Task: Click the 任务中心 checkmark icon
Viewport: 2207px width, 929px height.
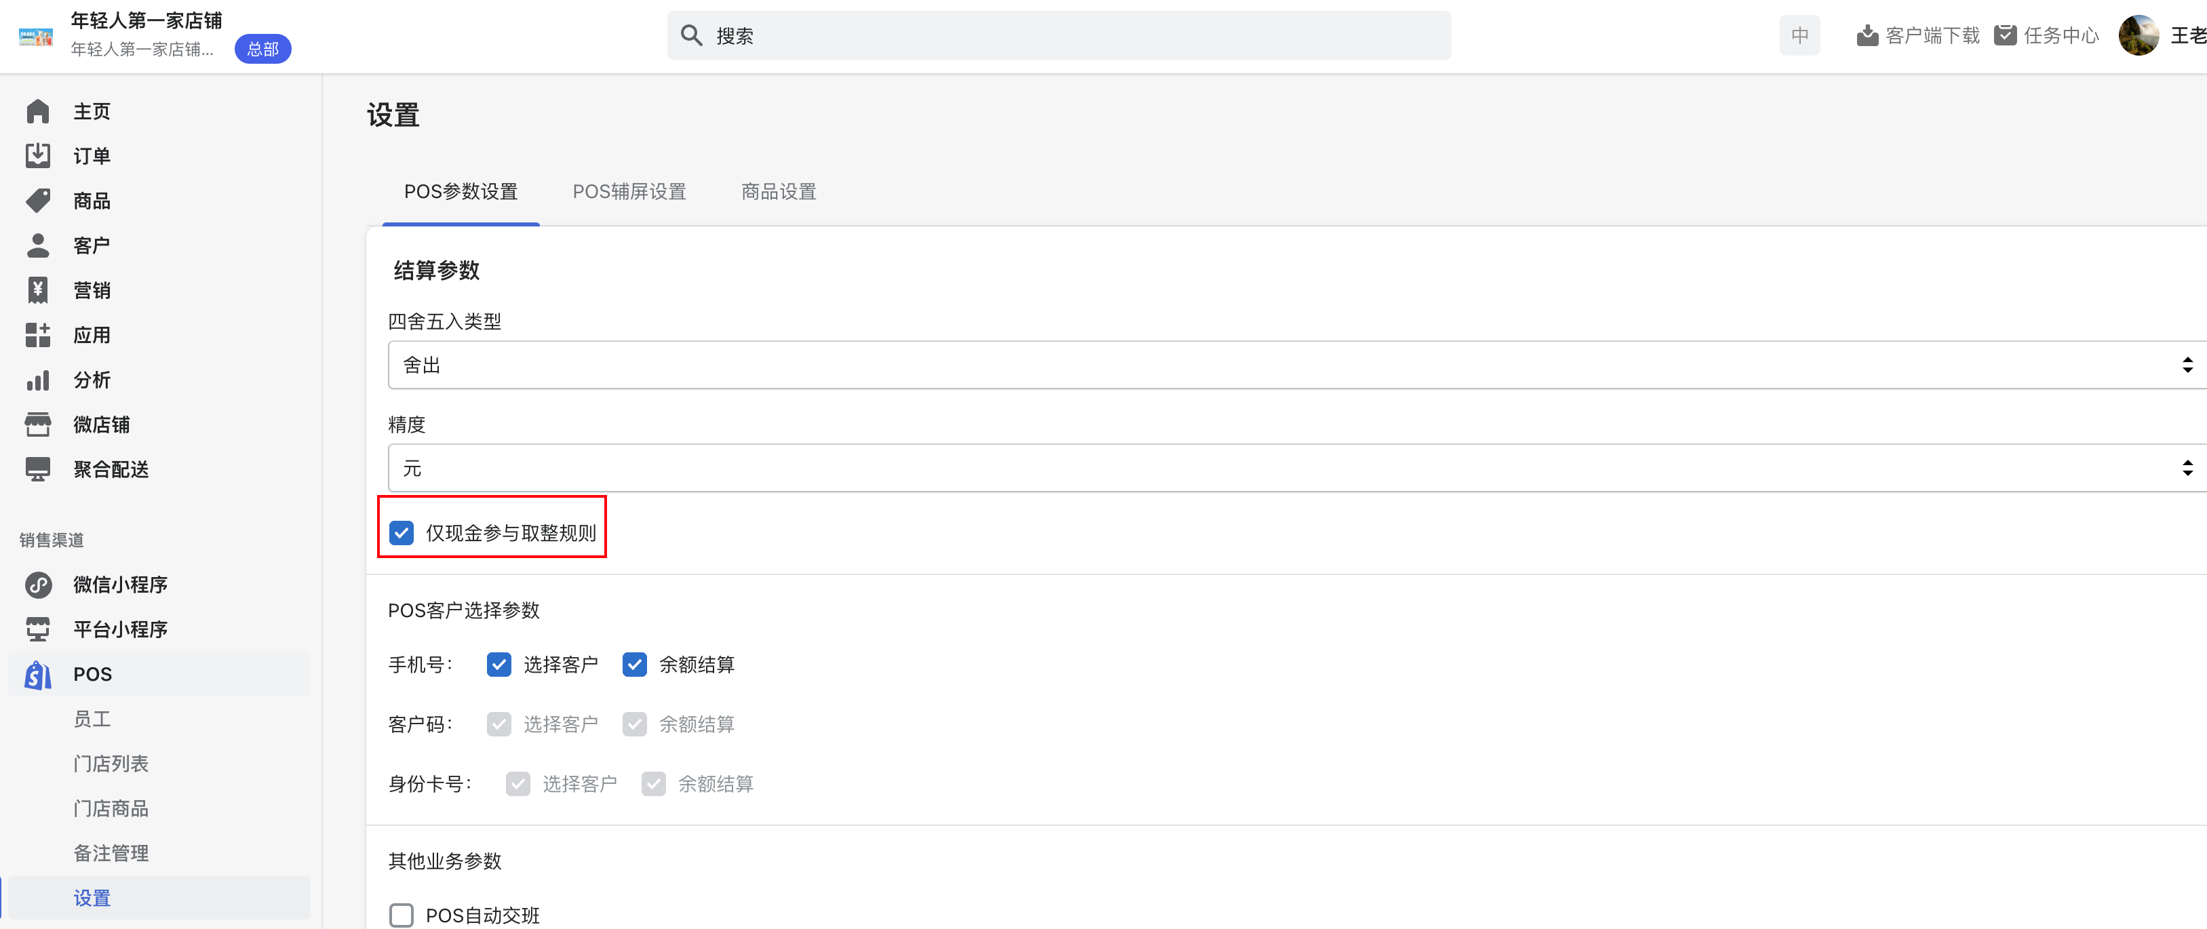Action: (2005, 35)
